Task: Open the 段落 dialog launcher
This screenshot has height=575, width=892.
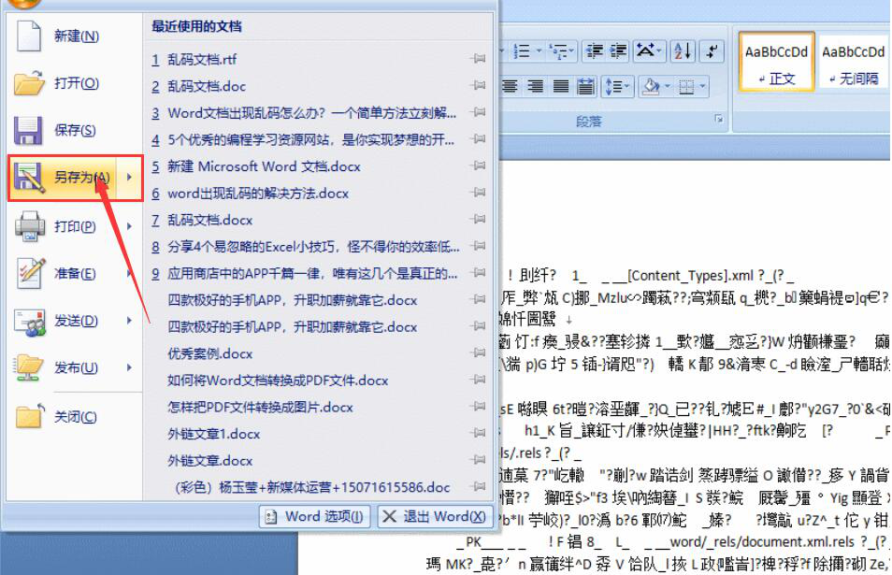Action: pos(719,119)
